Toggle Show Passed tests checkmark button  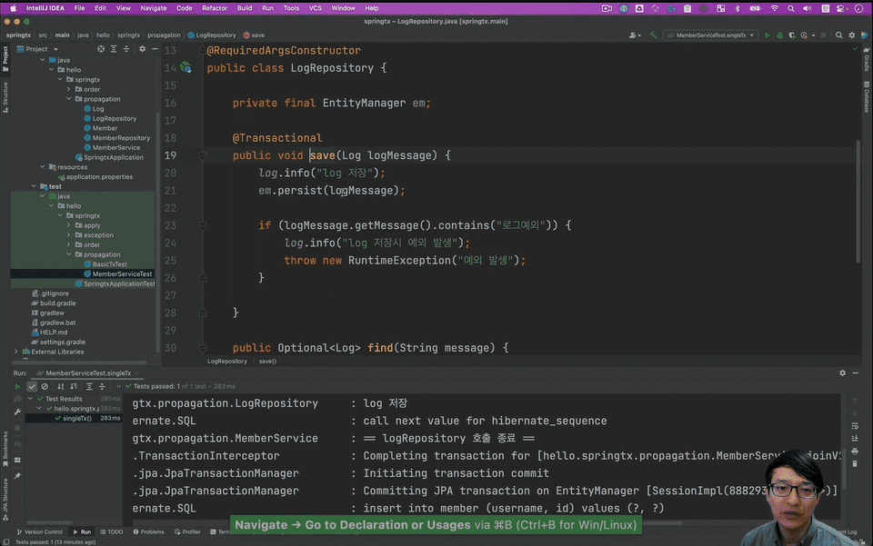(x=32, y=386)
